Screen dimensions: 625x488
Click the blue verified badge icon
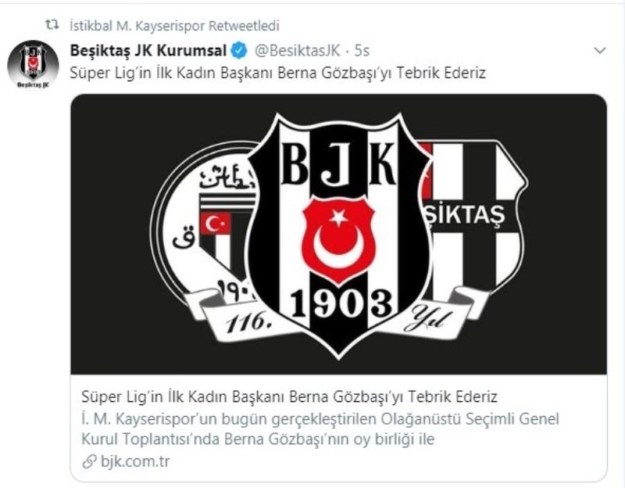(239, 51)
